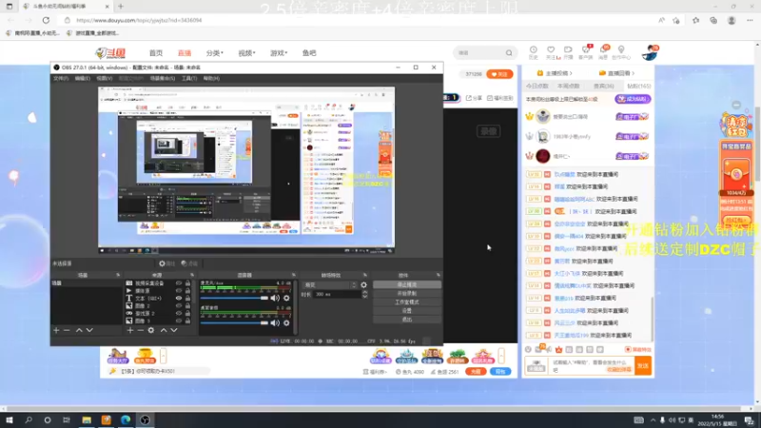Expand gift bar arrow left of chat panel
The height and width of the screenshot is (428, 761).
point(501,356)
